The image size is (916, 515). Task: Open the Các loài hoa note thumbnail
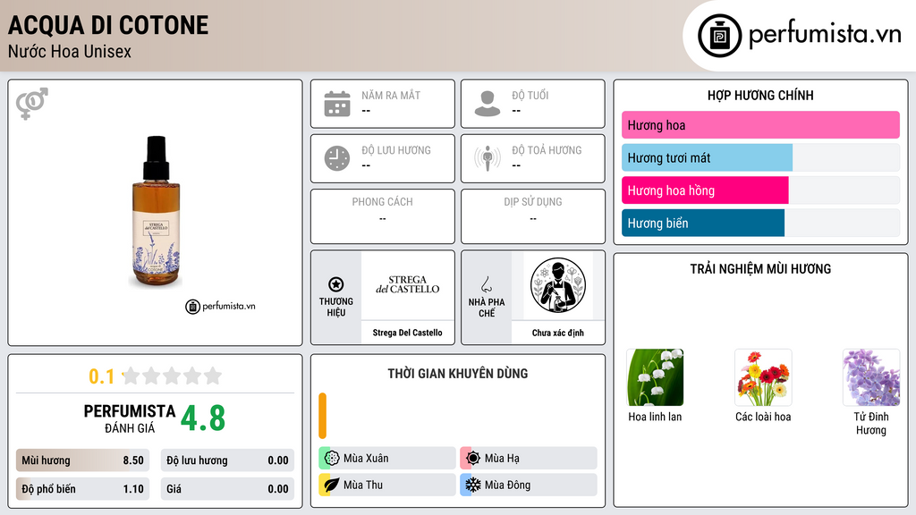point(763,377)
